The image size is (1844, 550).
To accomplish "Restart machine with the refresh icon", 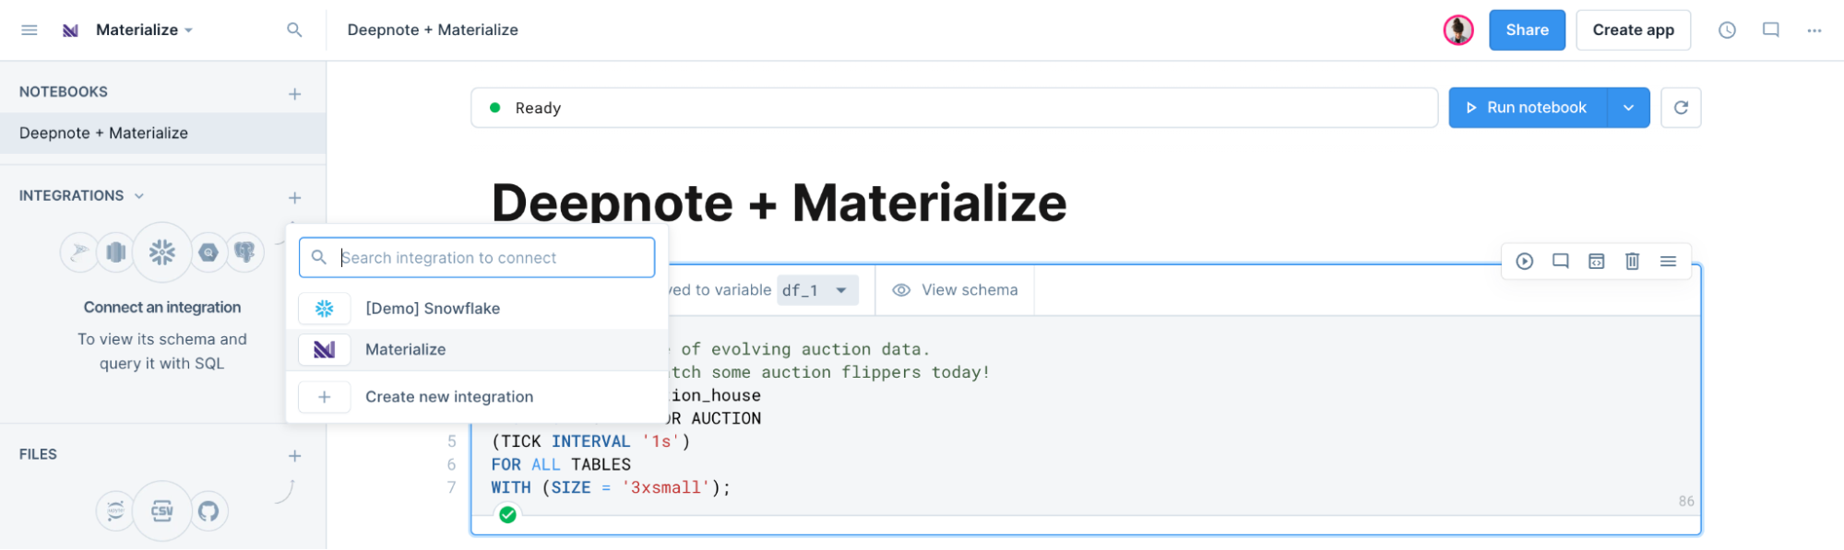I will (1681, 108).
